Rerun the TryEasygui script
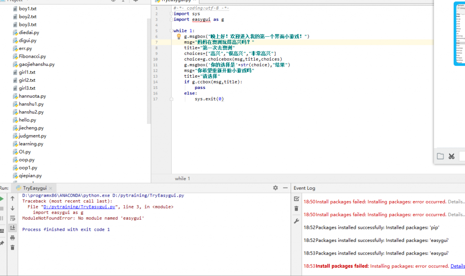 pyautogui.click(x=3, y=198)
